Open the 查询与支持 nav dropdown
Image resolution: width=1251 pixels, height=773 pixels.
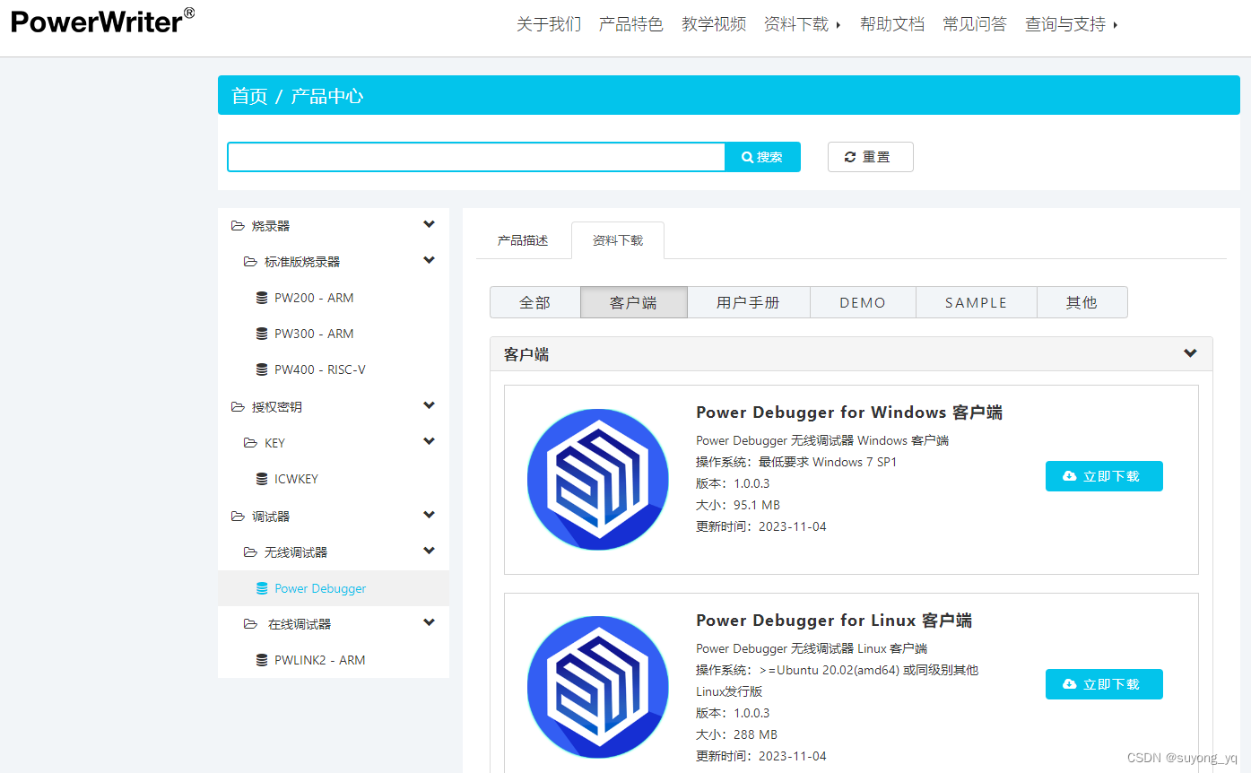pos(1072,24)
